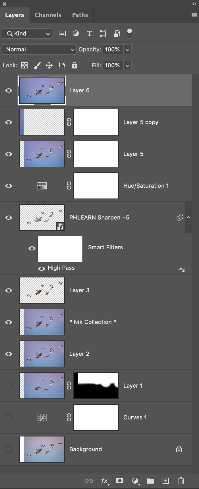Click the Fill percentage input field
199x489 pixels.
tap(113, 65)
